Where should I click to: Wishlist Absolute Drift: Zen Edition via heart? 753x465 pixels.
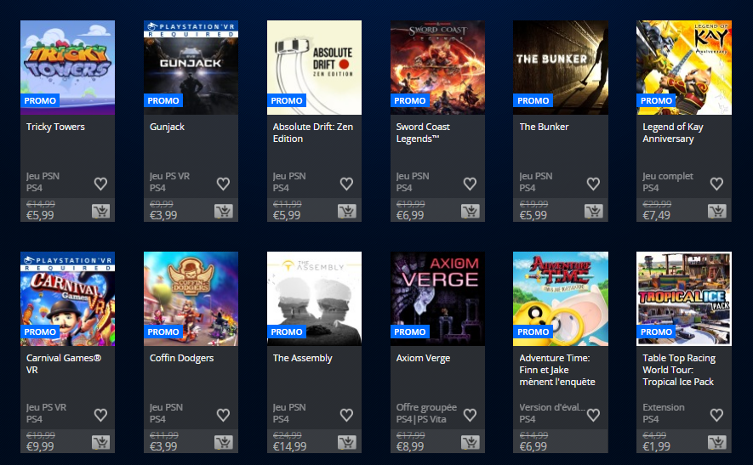[x=347, y=184]
